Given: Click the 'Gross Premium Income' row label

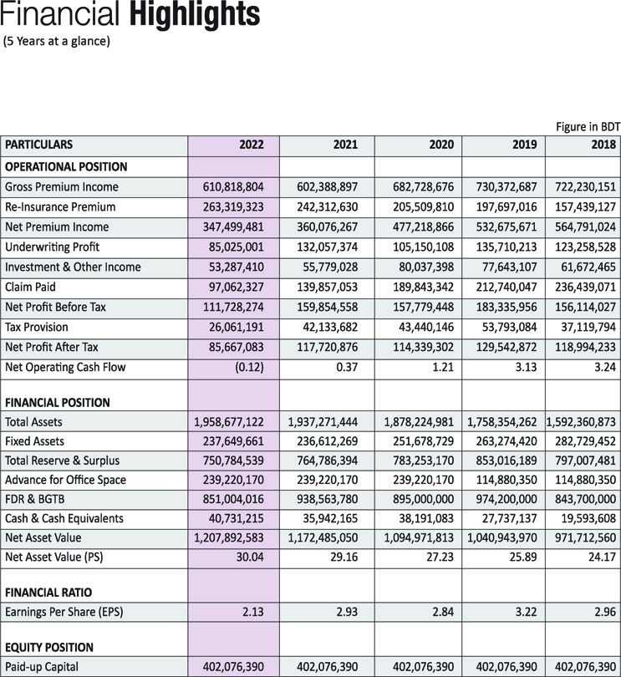Looking at the screenshot, I should [x=62, y=187].
